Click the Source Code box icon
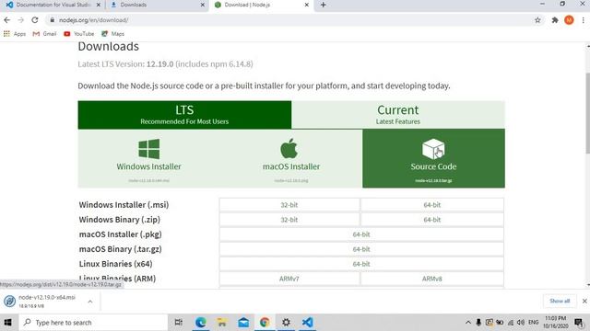Screen dimensions: 590x331 433,149
